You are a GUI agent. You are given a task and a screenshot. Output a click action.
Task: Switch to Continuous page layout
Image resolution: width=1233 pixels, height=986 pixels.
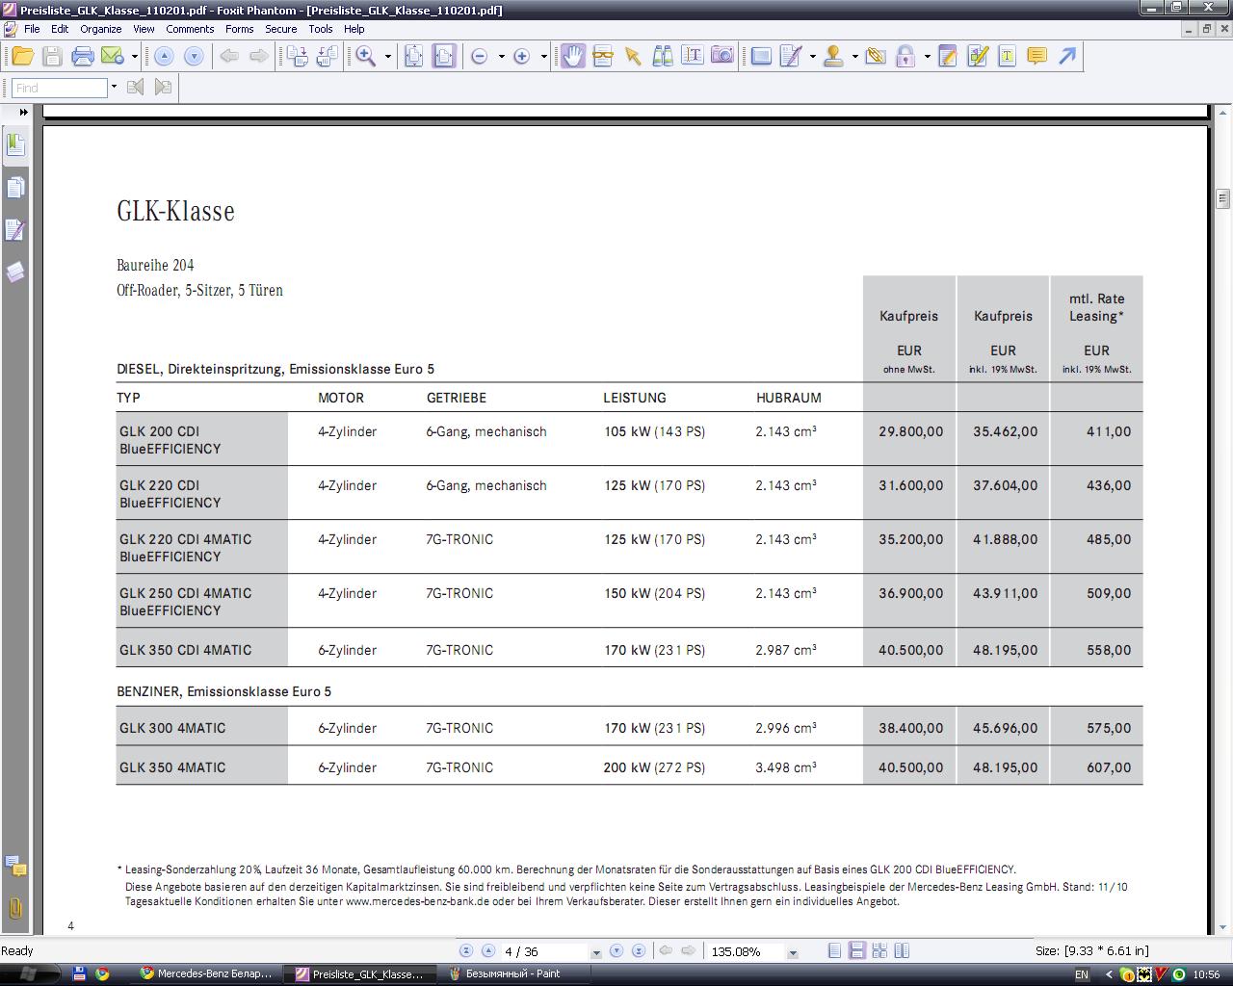(856, 951)
